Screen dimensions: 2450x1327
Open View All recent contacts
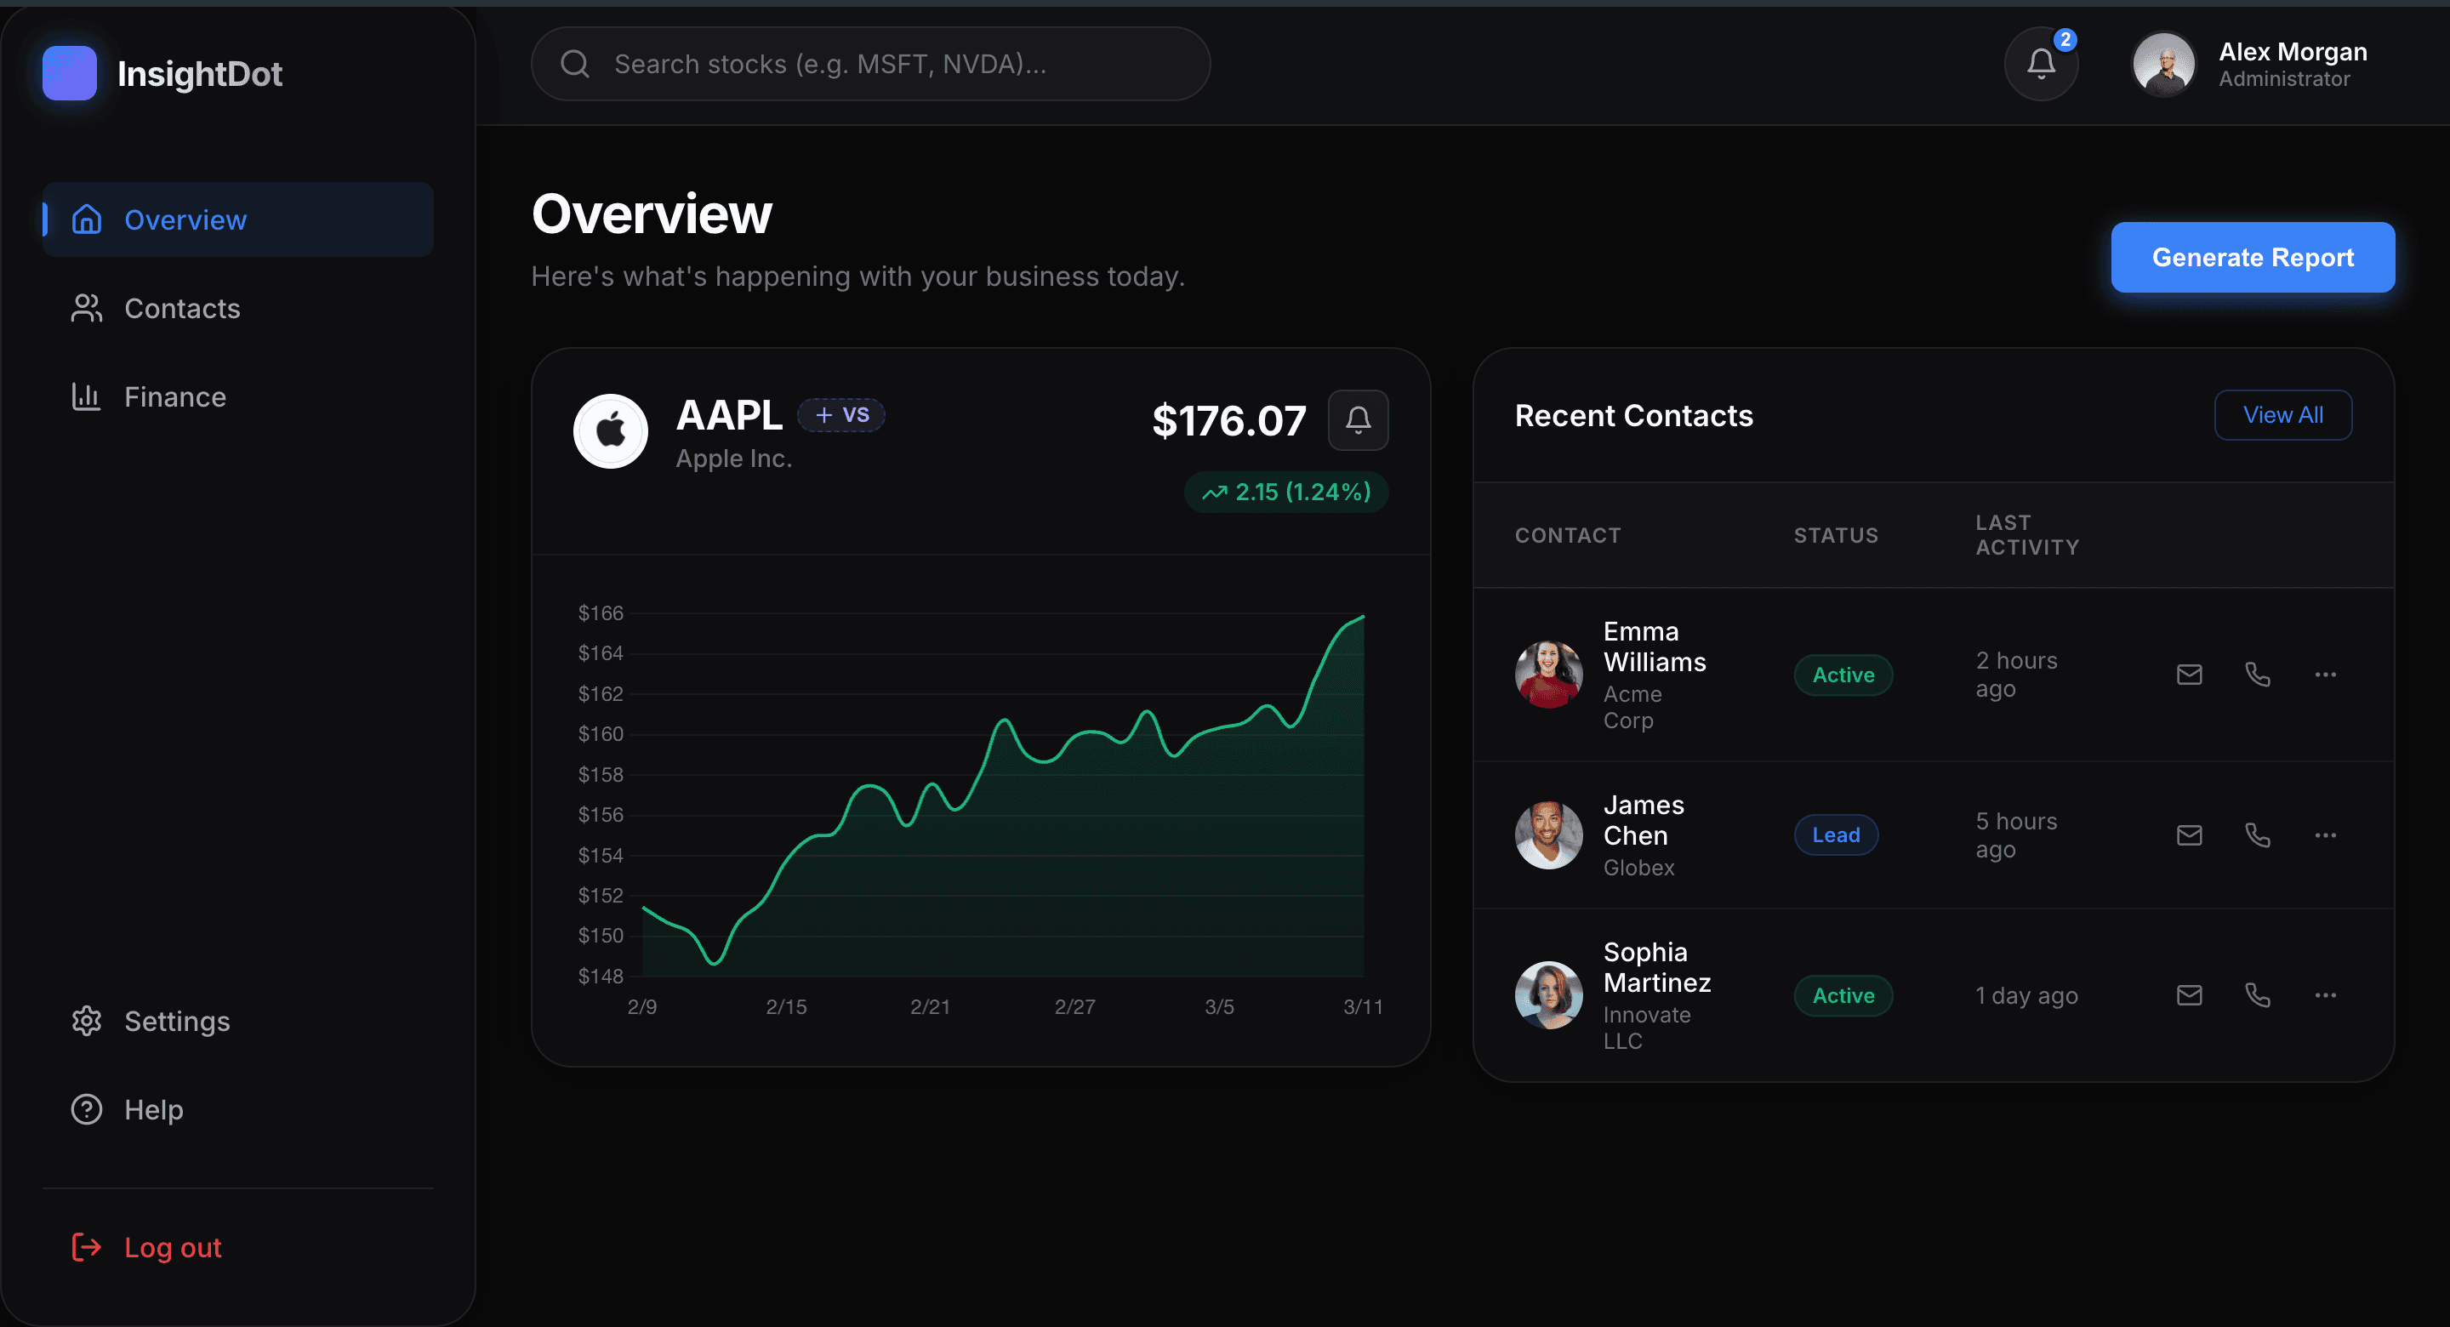pos(2282,415)
